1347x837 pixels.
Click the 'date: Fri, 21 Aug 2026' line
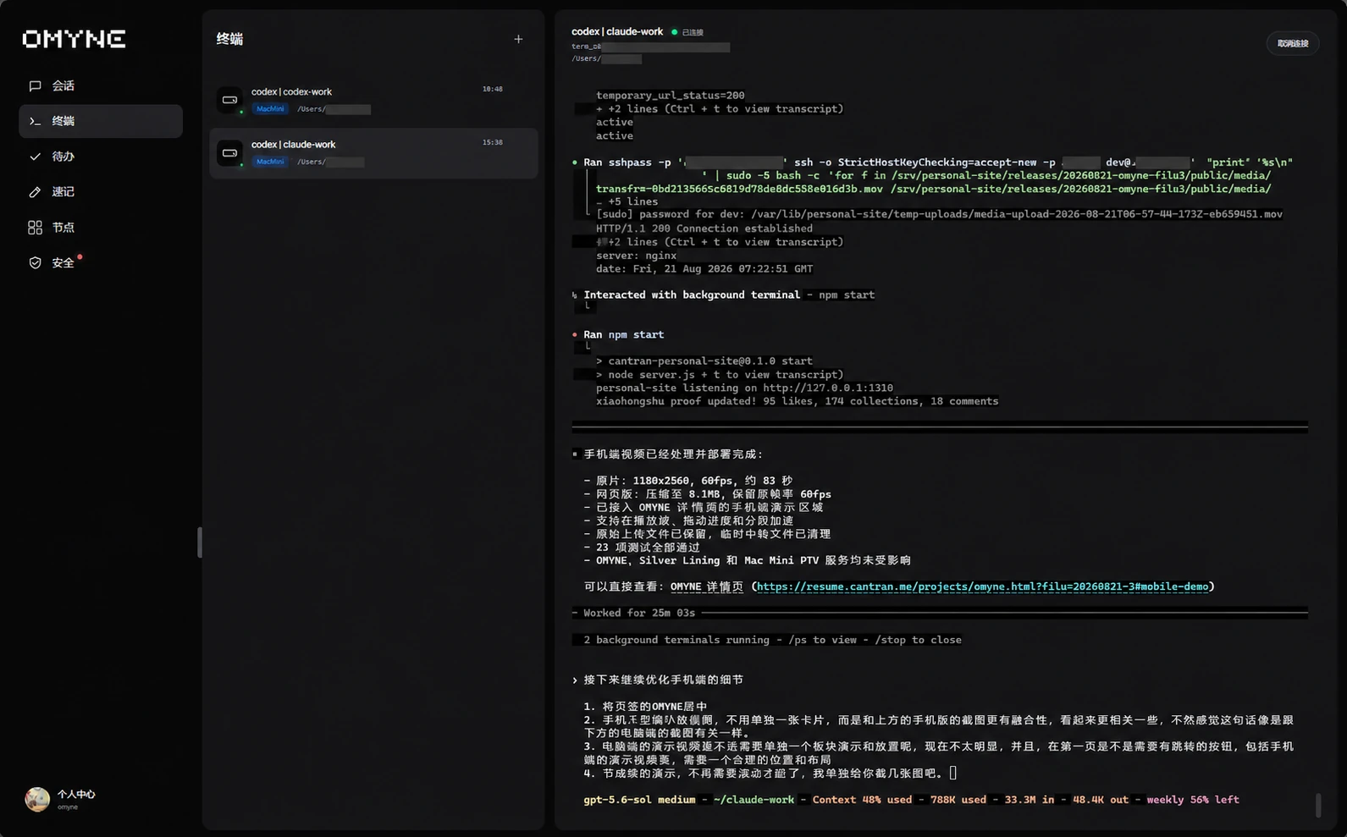point(704,269)
